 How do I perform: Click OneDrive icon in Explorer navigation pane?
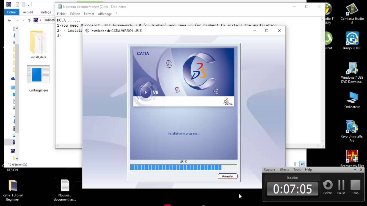click(x=13, y=78)
